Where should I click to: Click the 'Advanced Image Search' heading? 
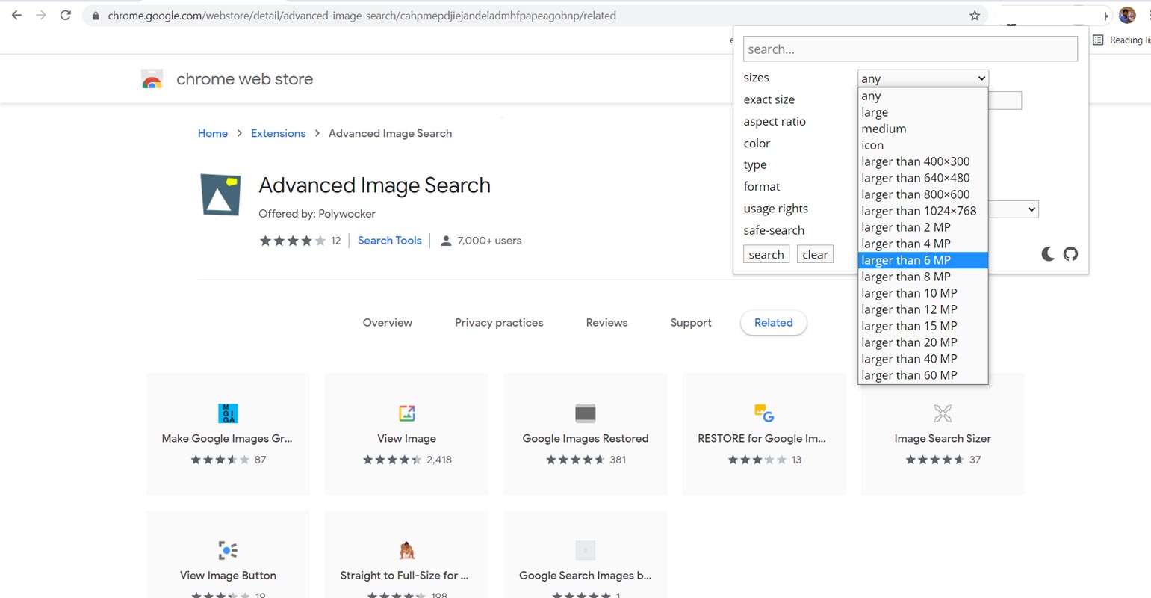point(374,185)
